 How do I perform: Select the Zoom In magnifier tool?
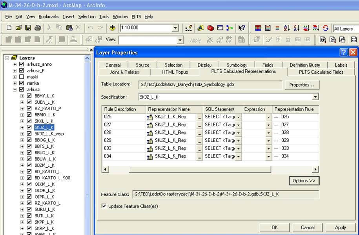point(323,40)
